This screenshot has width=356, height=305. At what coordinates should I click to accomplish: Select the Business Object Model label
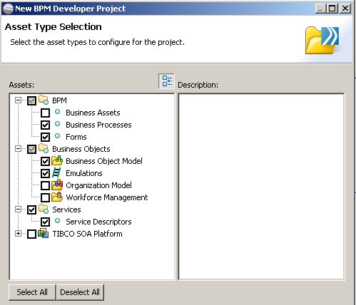tap(104, 161)
